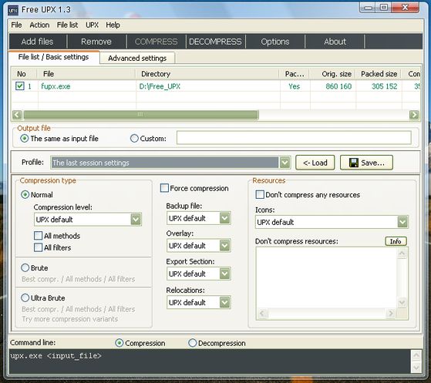
Task: Open Export Section dropdown
Action: click(x=225, y=274)
